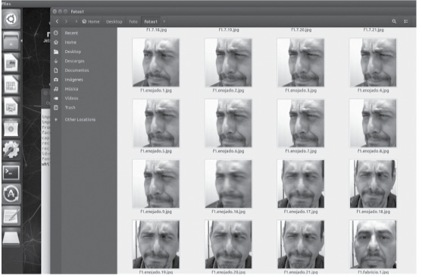Switch to list view layout icon

coord(406,21)
